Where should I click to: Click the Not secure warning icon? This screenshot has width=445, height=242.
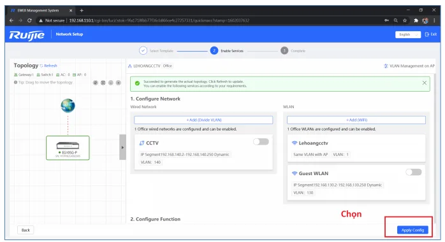coord(41,20)
